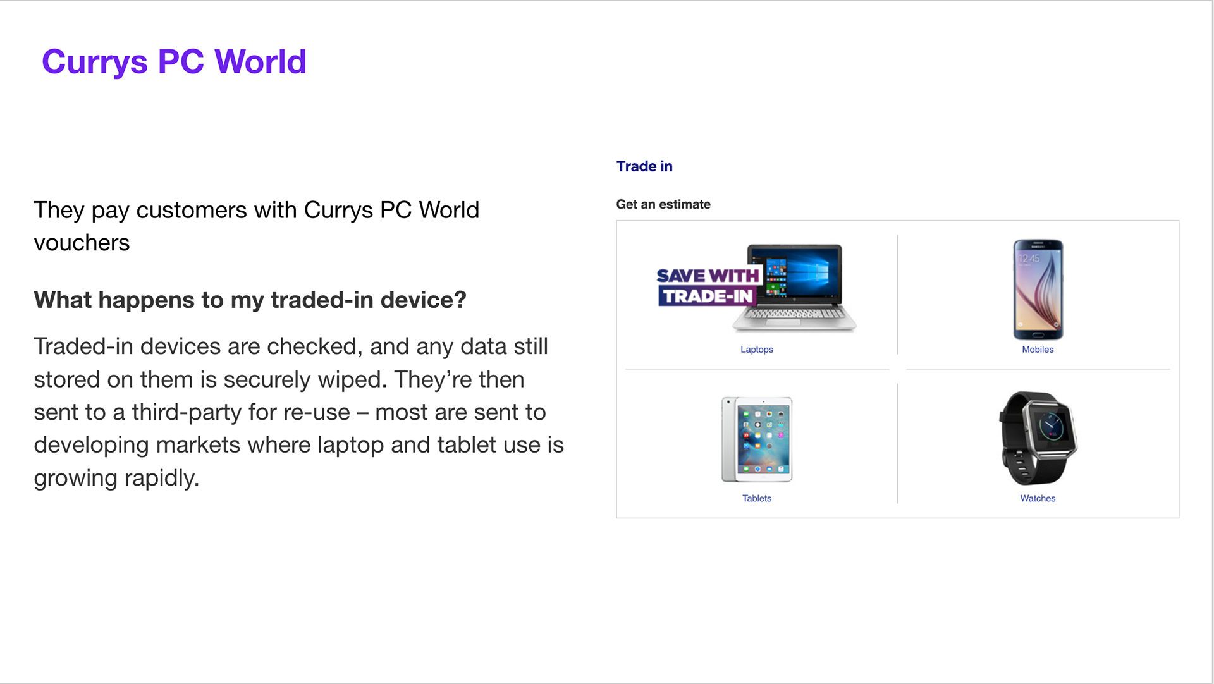Click the iPad tablet image
Viewport: 1214px width, 684px height.
tap(757, 439)
